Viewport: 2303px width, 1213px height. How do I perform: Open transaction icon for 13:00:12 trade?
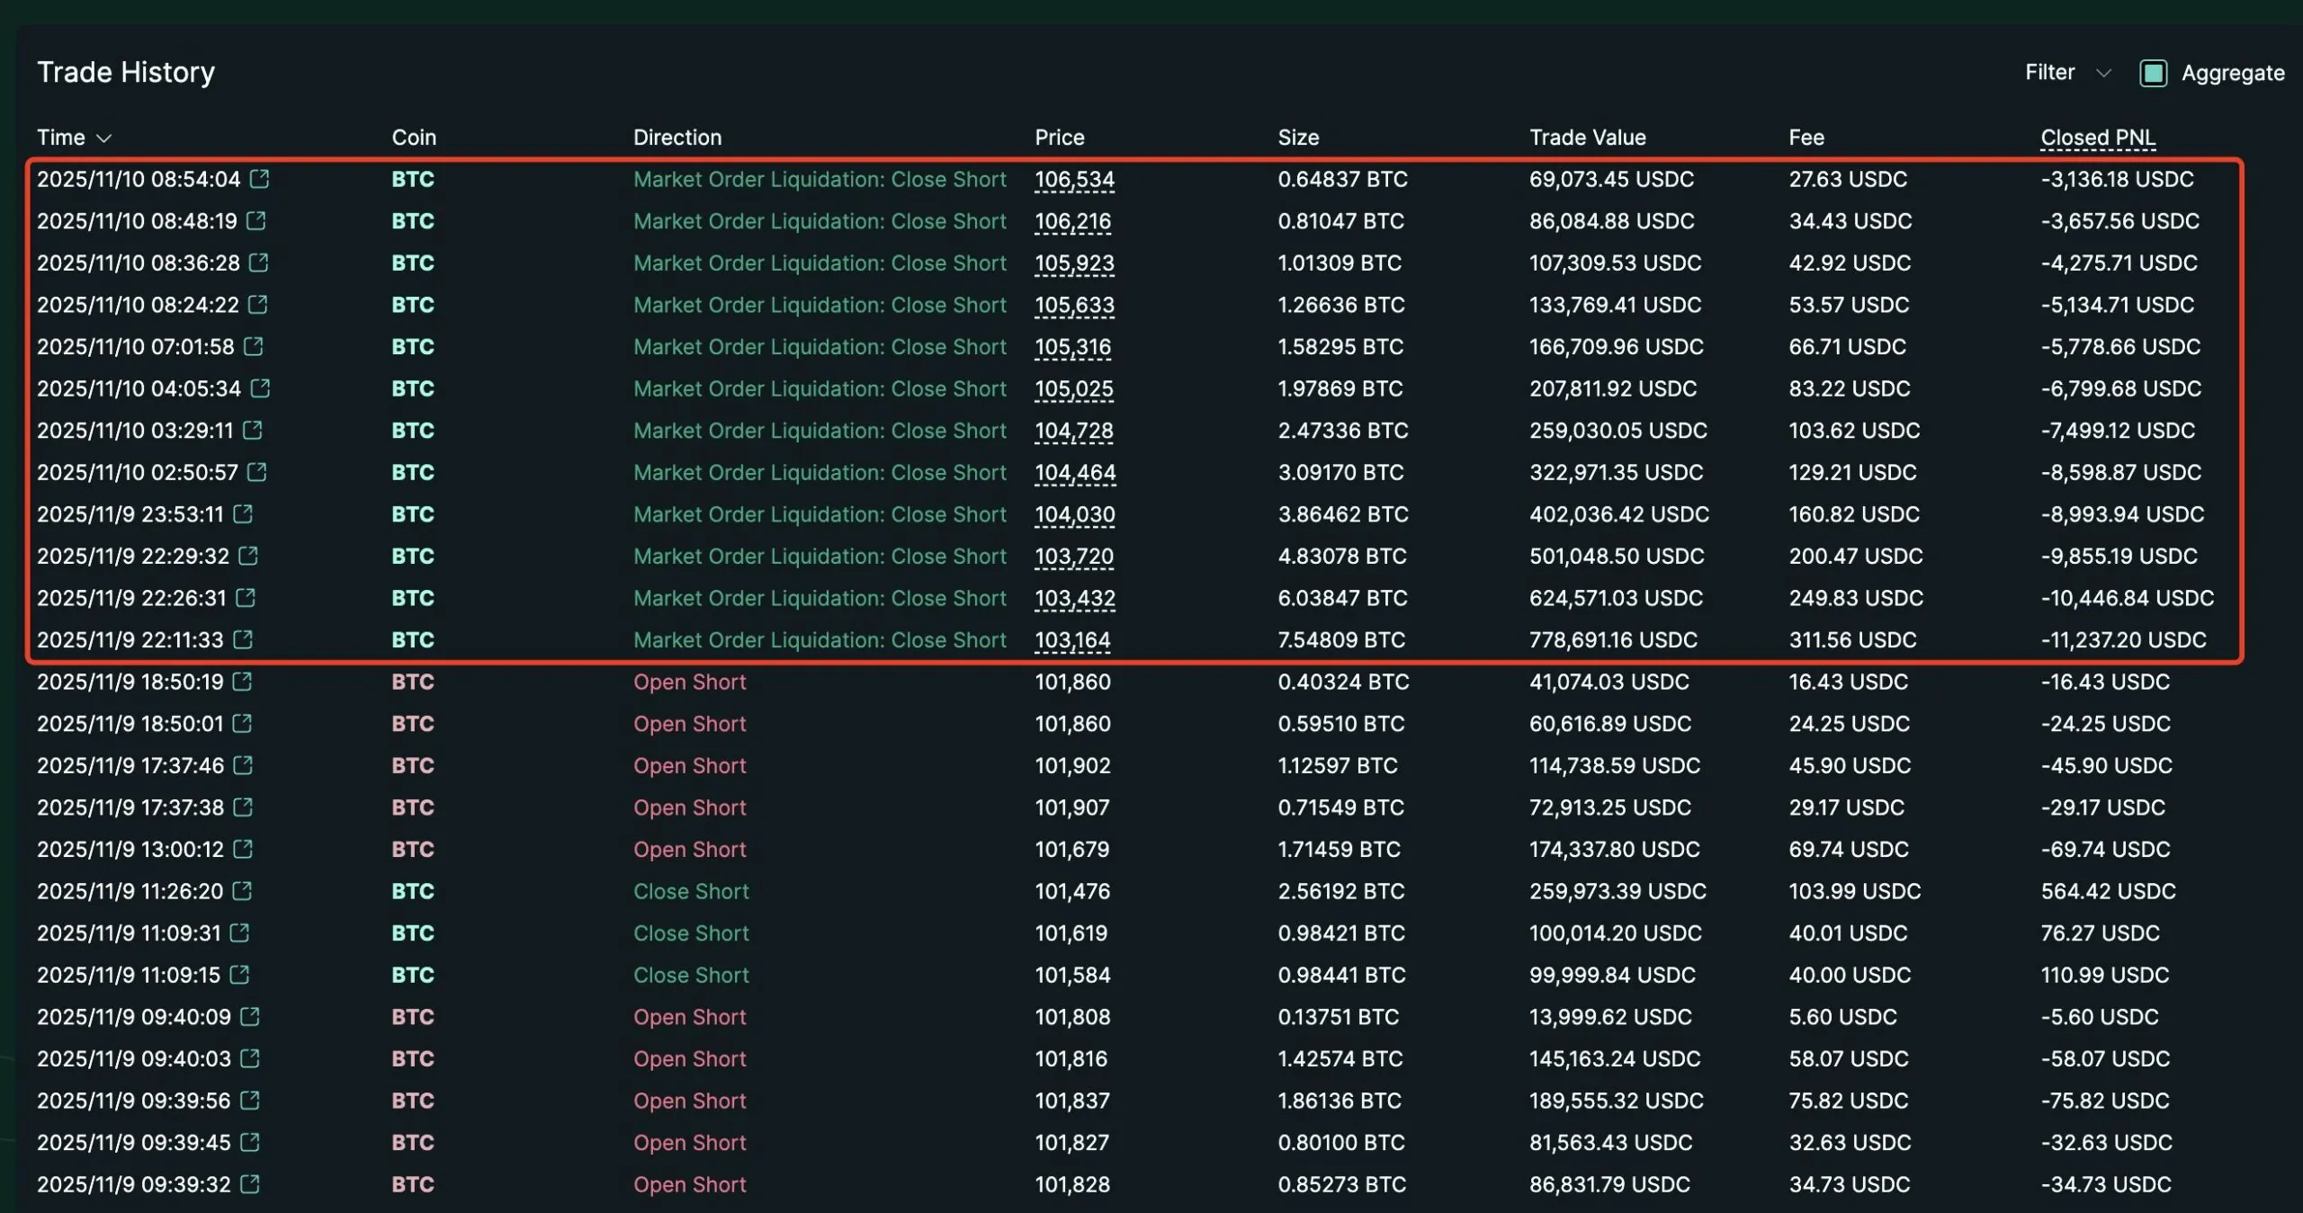tap(243, 848)
